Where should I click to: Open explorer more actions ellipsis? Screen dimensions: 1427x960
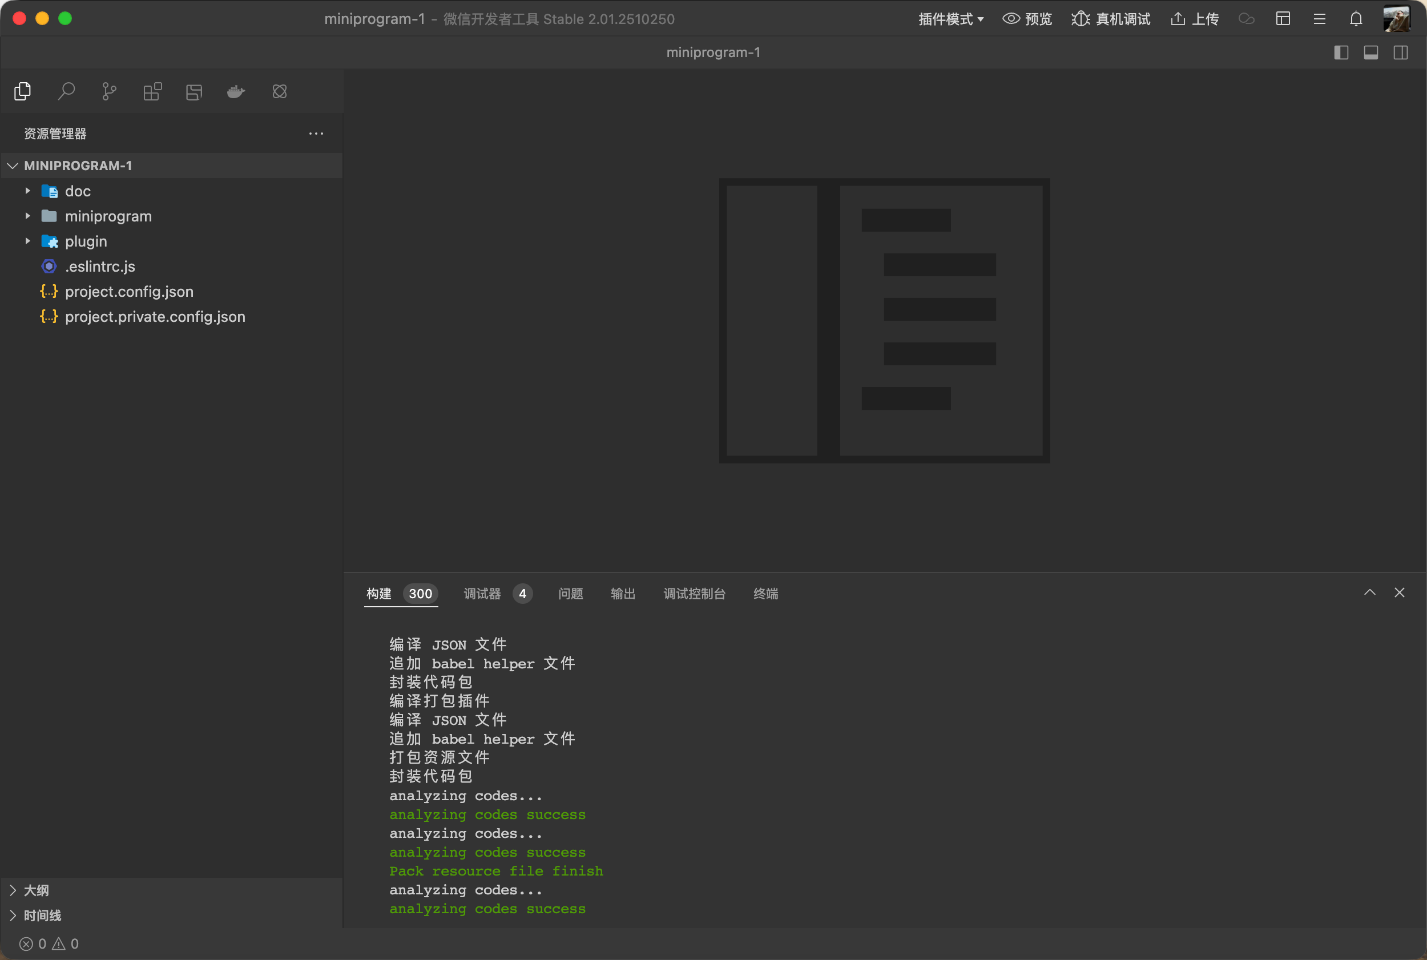pyautogui.click(x=316, y=134)
